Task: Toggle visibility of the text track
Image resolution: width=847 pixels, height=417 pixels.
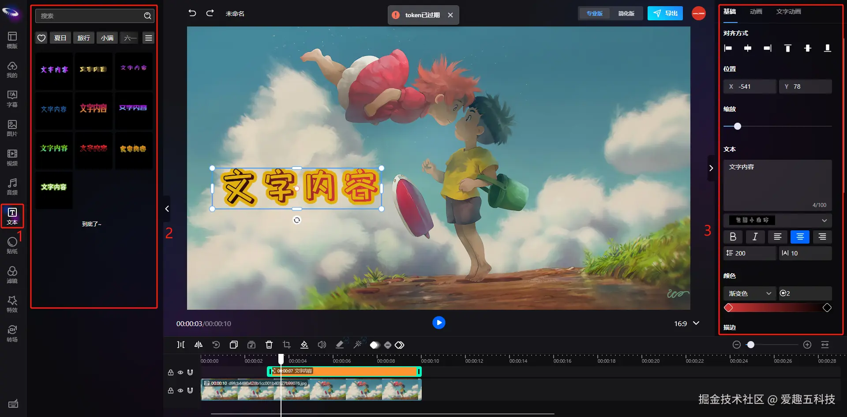Action: pos(180,372)
